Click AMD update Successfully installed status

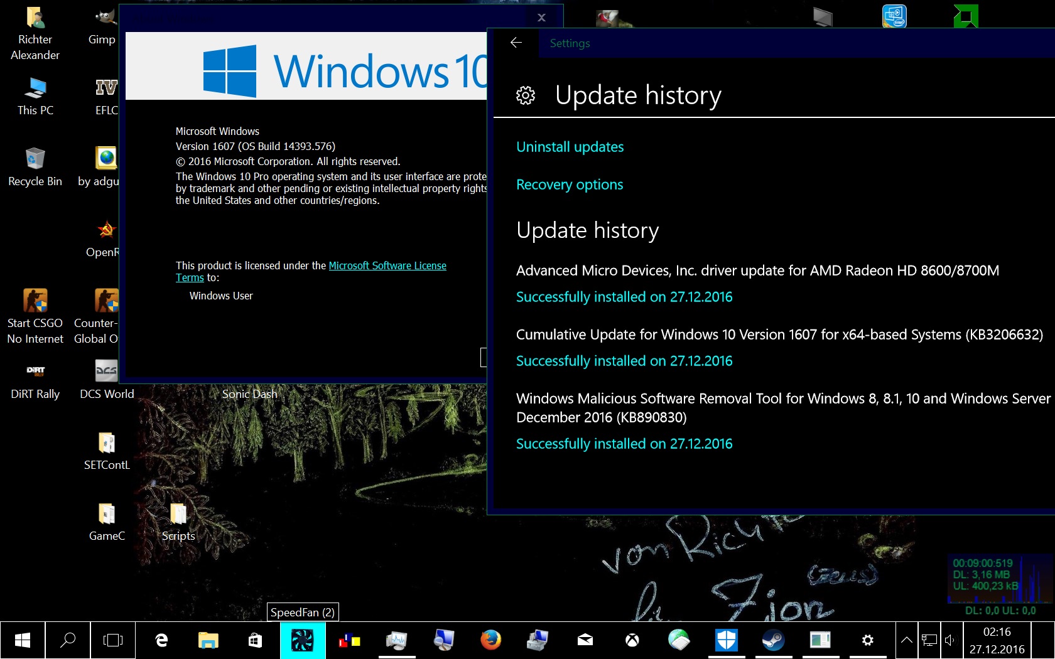point(624,297)
